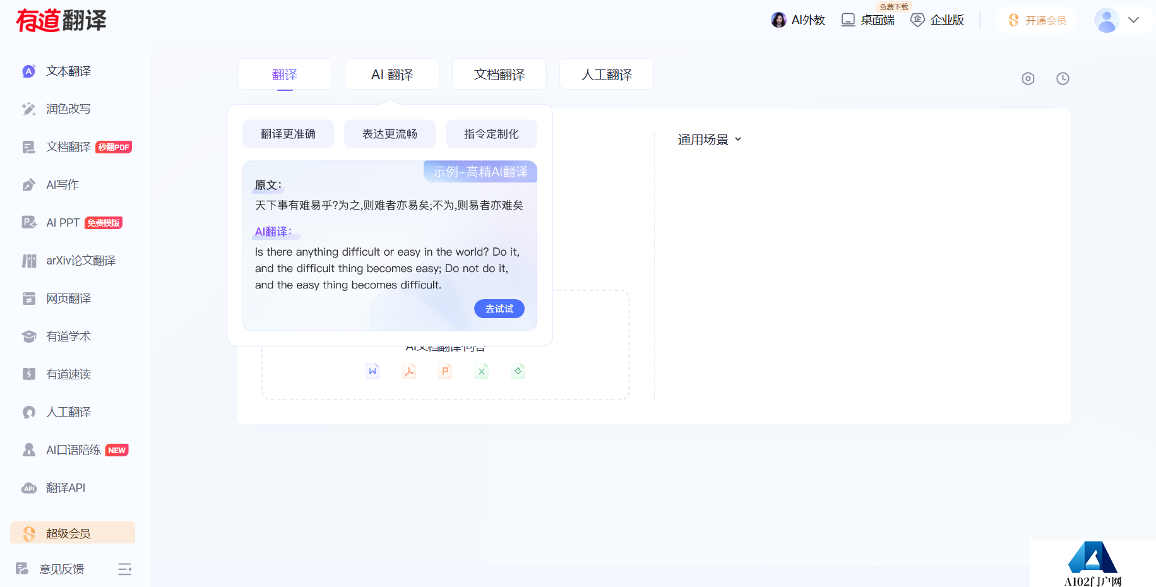The width and height of the screenshot is (1156, 587).
Task: Click the 免费模版 badge
Action: click(x=104, y=223)
